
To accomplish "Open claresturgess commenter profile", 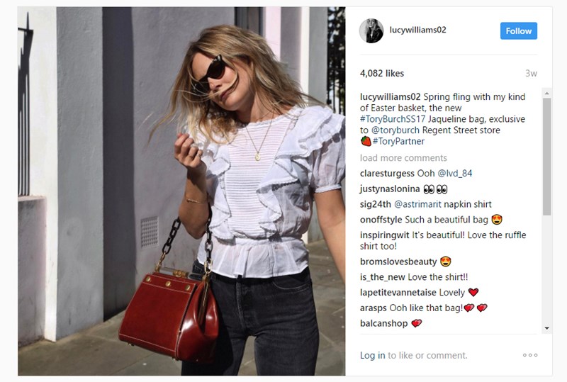I will pyautogui.click(x=387, y=174).
